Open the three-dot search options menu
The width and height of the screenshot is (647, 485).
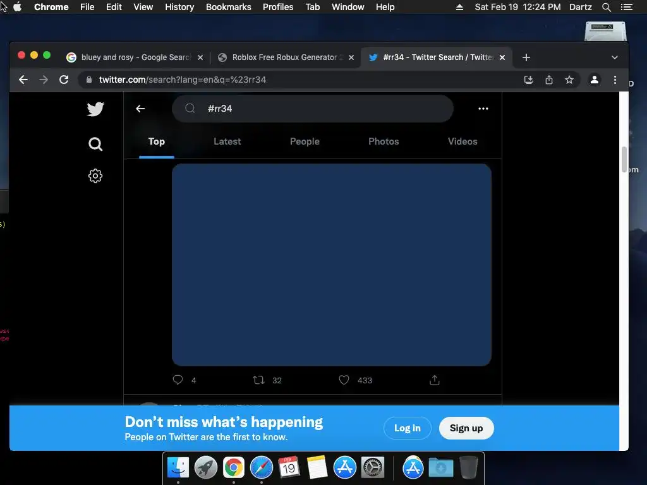click(483, 109)
